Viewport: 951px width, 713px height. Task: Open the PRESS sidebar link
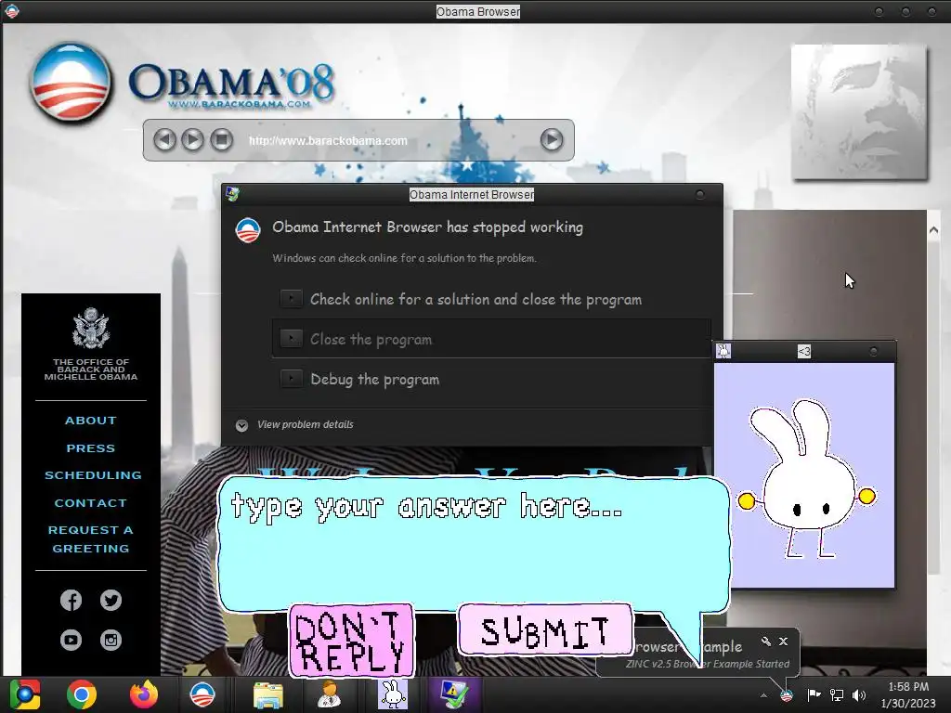[91, 448]
